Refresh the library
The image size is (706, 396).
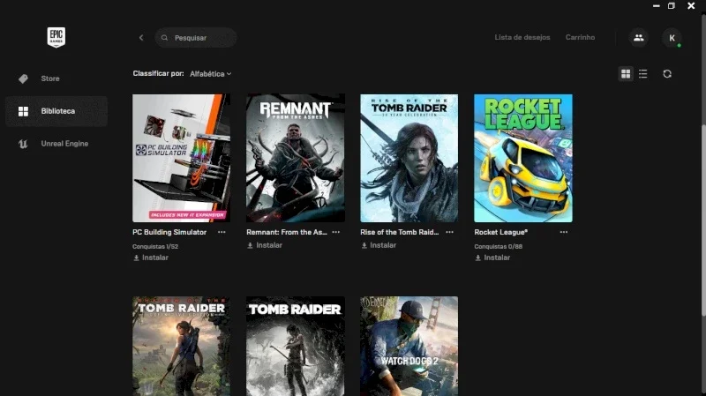667,74
